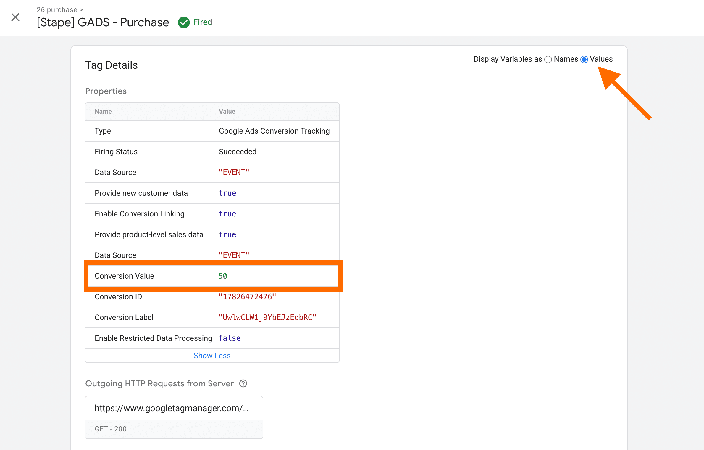Viewport: 704px width, 450px height.
Task: Open the googletagmanager.com outgoing request
Action: 172,408
